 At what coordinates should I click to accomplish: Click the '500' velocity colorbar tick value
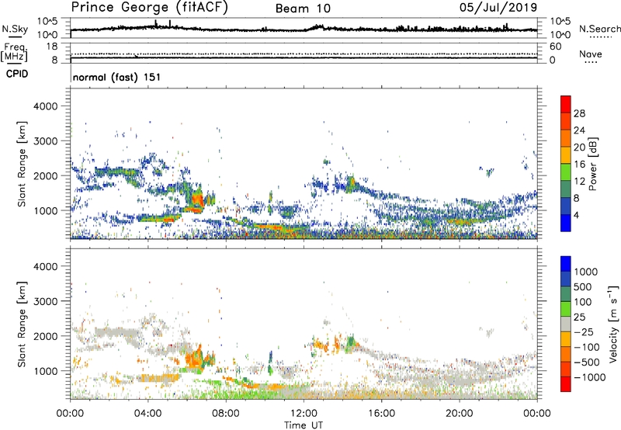[x=581, y=287]
